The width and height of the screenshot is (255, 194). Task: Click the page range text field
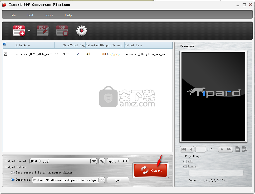216,173
